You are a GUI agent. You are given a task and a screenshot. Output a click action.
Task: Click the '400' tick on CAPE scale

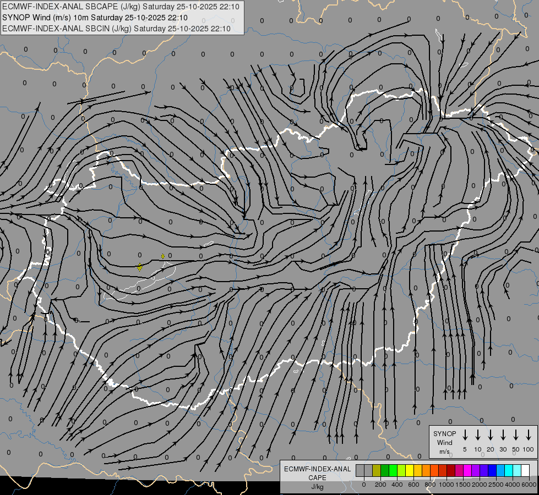point(397,485)
